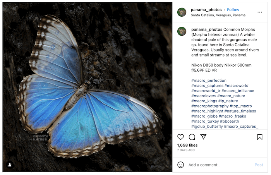Click the greyed Post comment button
This screenshot has height=175, width=271.
259,165
